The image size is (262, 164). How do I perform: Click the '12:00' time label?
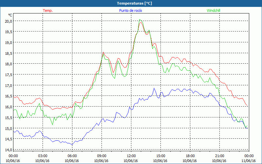coord(131,156)
